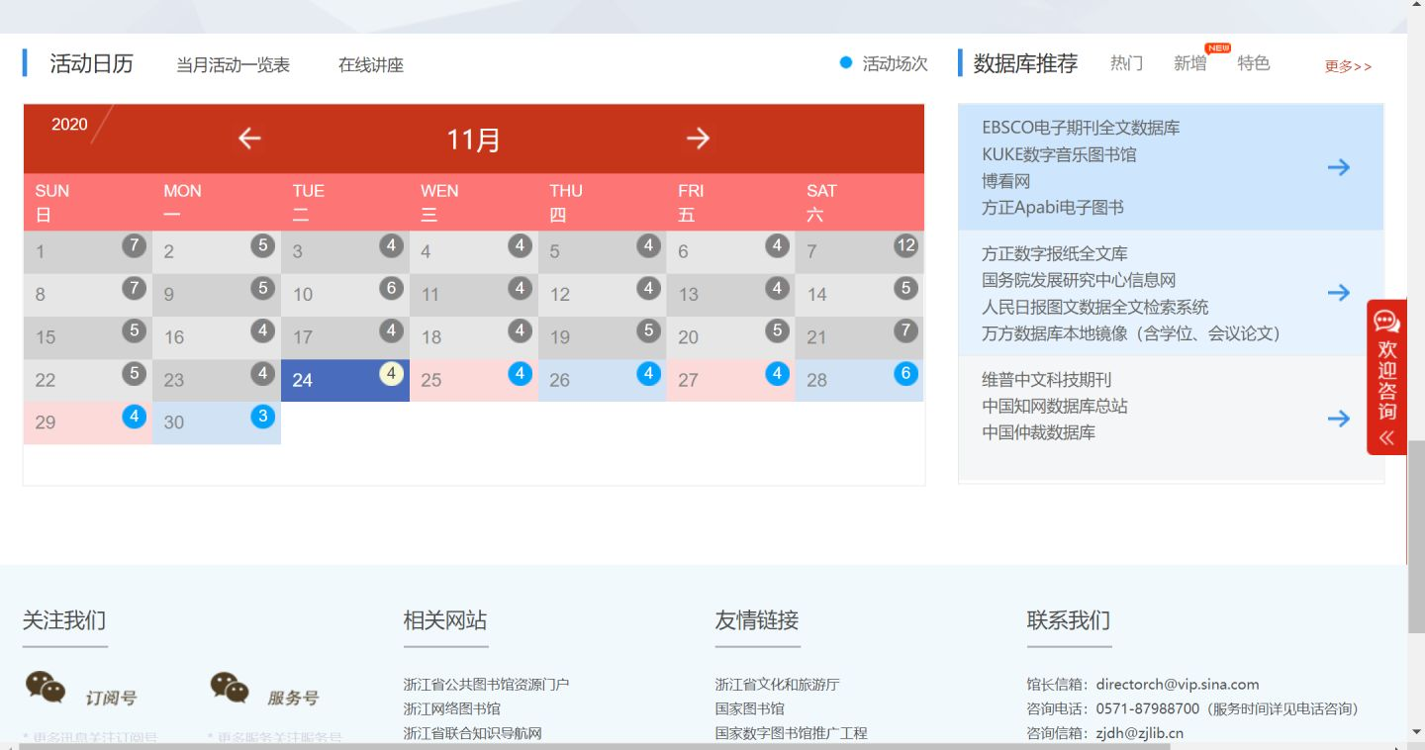Switch to 当月活动一览表 tab
Image resolution: width=1425 pixels, height=750 pixels.
coord(234,65)
